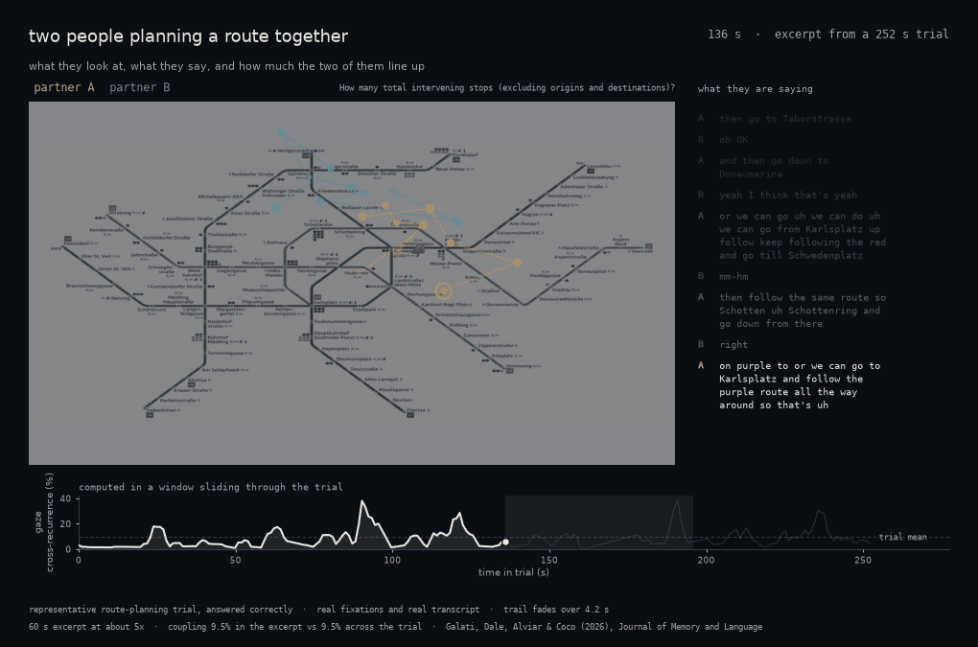Click the "trial mean" dashed line label
978x647 pixels.
coord(902,537)
